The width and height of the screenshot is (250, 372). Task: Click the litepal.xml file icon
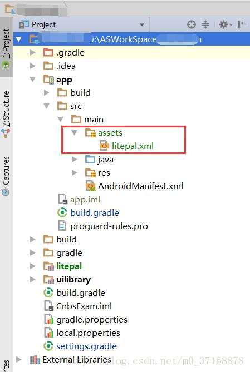(104, 146)
